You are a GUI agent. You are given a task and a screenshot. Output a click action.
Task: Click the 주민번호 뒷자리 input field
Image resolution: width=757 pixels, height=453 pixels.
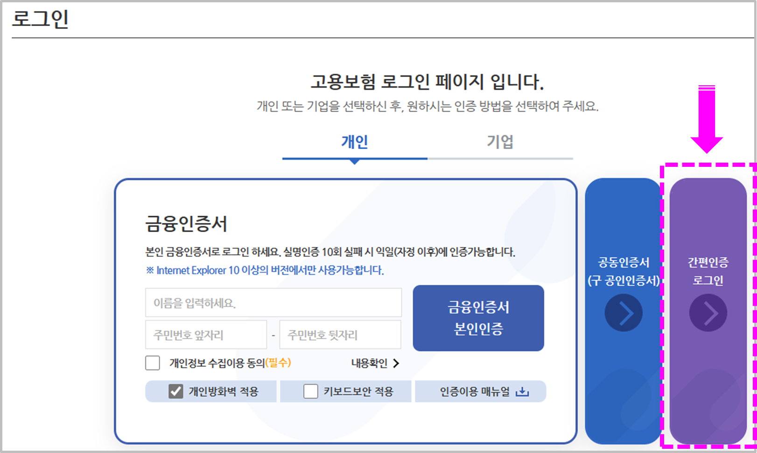[339, 335]
